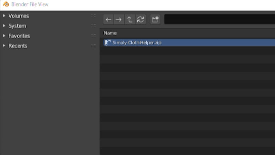Grab the Favorites panel drag handle

click(93, 36)
